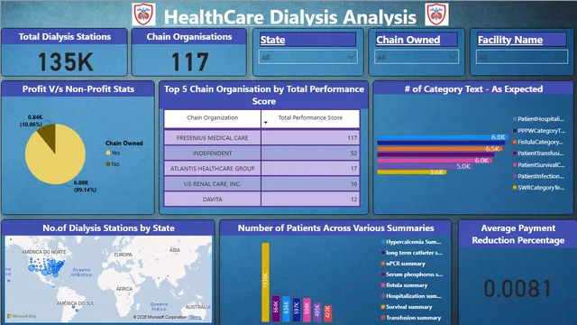Click PatientInfection... legend item
This screenshot has width=577, height=325.
(x=538, y=176)
